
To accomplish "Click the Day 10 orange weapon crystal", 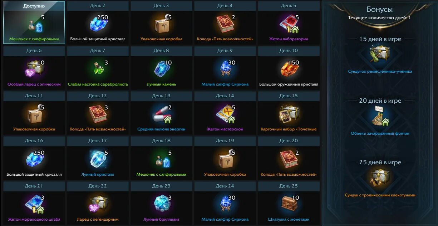I will tap(288, 69).
